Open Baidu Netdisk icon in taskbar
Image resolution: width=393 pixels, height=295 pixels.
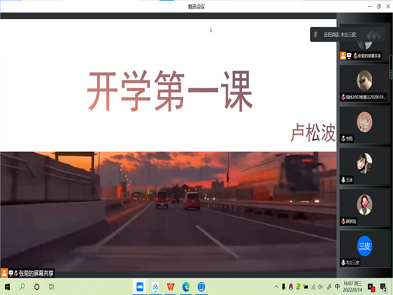155,286
